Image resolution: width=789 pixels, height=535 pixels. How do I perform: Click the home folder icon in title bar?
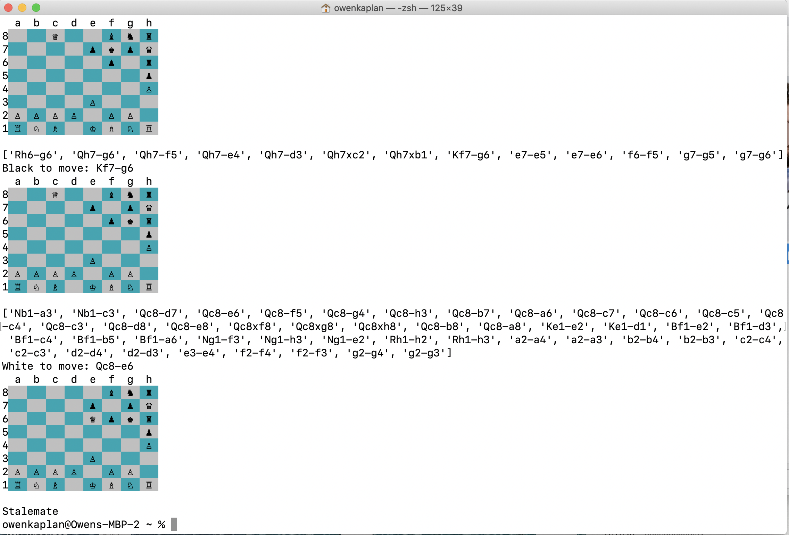pos(325,8)
